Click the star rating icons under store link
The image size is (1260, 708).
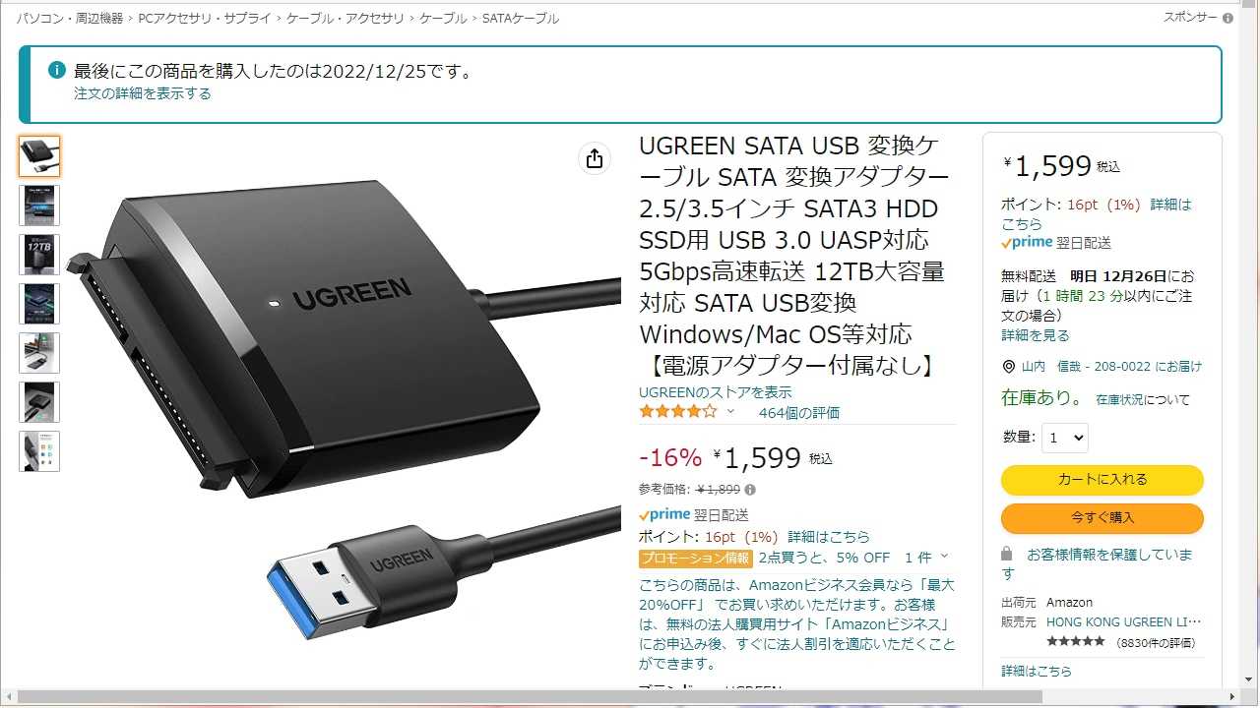678,412
